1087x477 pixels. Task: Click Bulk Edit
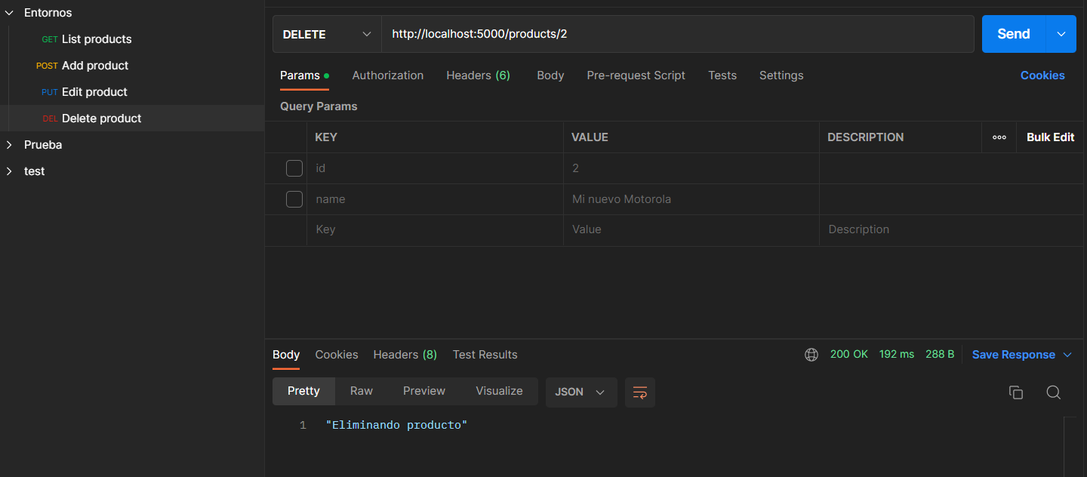(x=1050, y=137)
